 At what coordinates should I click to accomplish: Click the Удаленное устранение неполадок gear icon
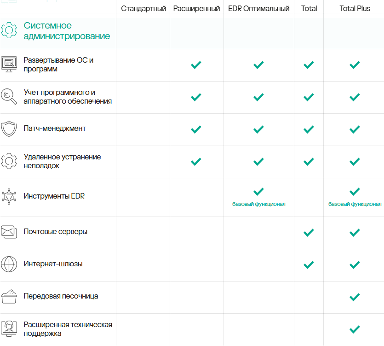pyautogui.click(x=9, y=161)
